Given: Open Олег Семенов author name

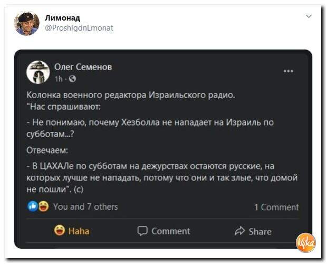Looking at the screenshot, I should [83, 67].
